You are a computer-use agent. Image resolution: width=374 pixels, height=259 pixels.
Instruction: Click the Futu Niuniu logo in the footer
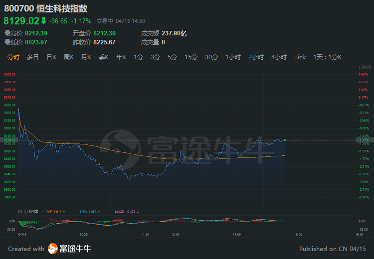[53, 249]
